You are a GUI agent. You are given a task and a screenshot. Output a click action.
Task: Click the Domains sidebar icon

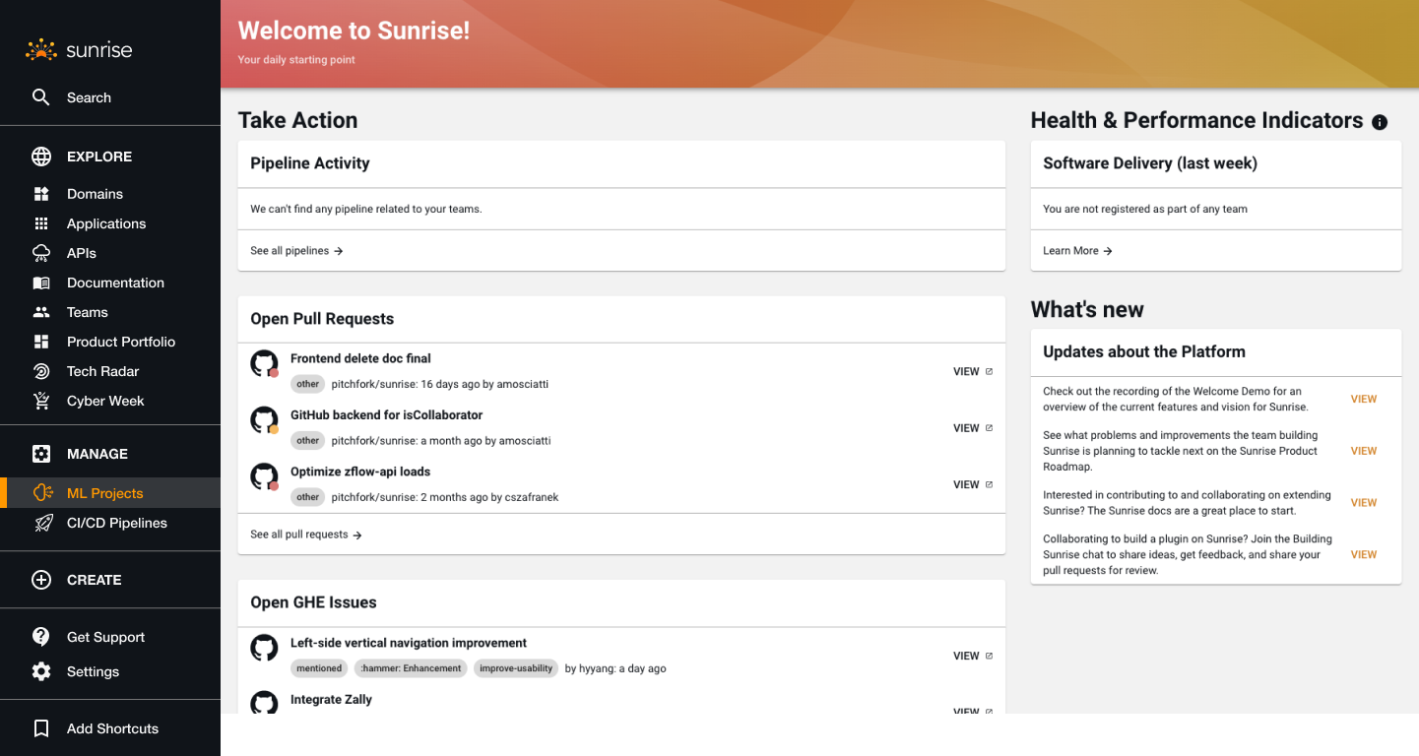tap(41, 194)
